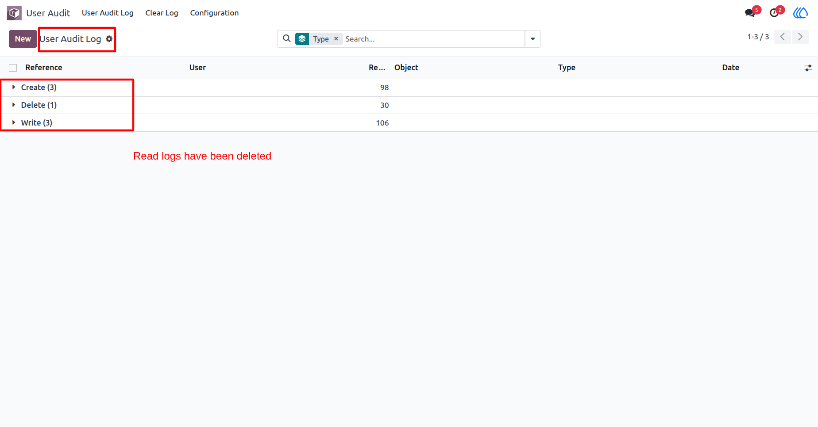
Task: Toggle the select-all records checkbox
Action: coord(13,68)
